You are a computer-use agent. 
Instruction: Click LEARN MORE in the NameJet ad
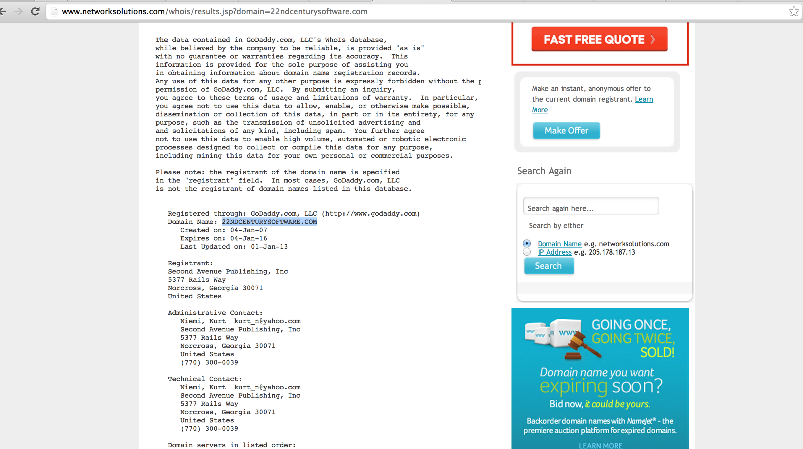click(x=600, y=445)
